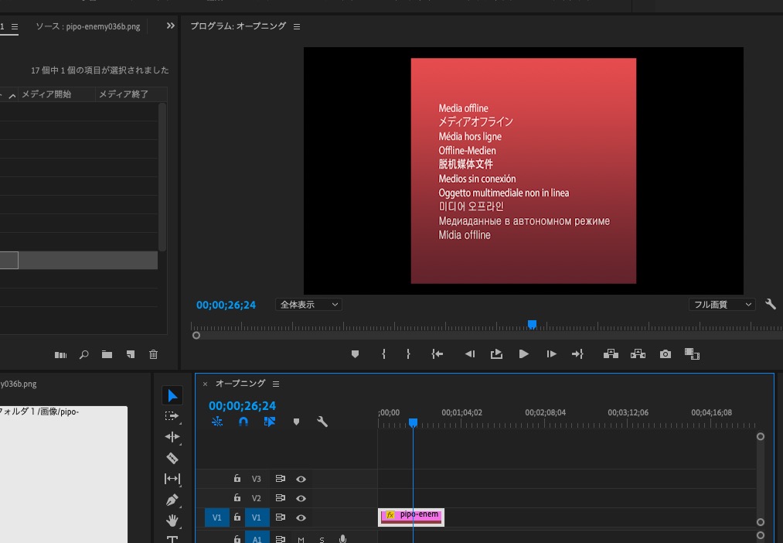Select the Ripple Edit tool

tap(172, 437)
